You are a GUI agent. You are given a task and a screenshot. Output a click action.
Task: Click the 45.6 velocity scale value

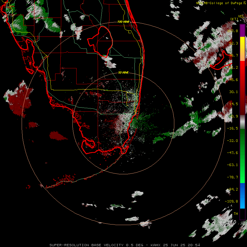coord(234,80)
